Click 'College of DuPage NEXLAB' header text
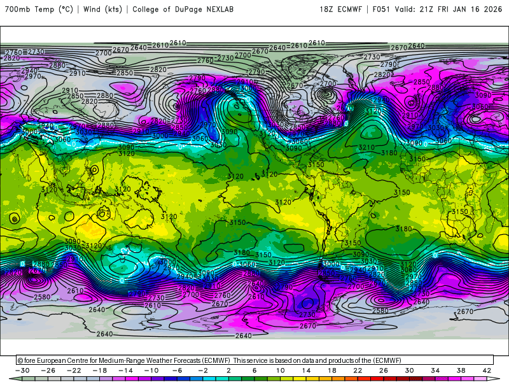The height and width of the screenshot is (382, 509). pyautogui.click(x=183, y=9)
